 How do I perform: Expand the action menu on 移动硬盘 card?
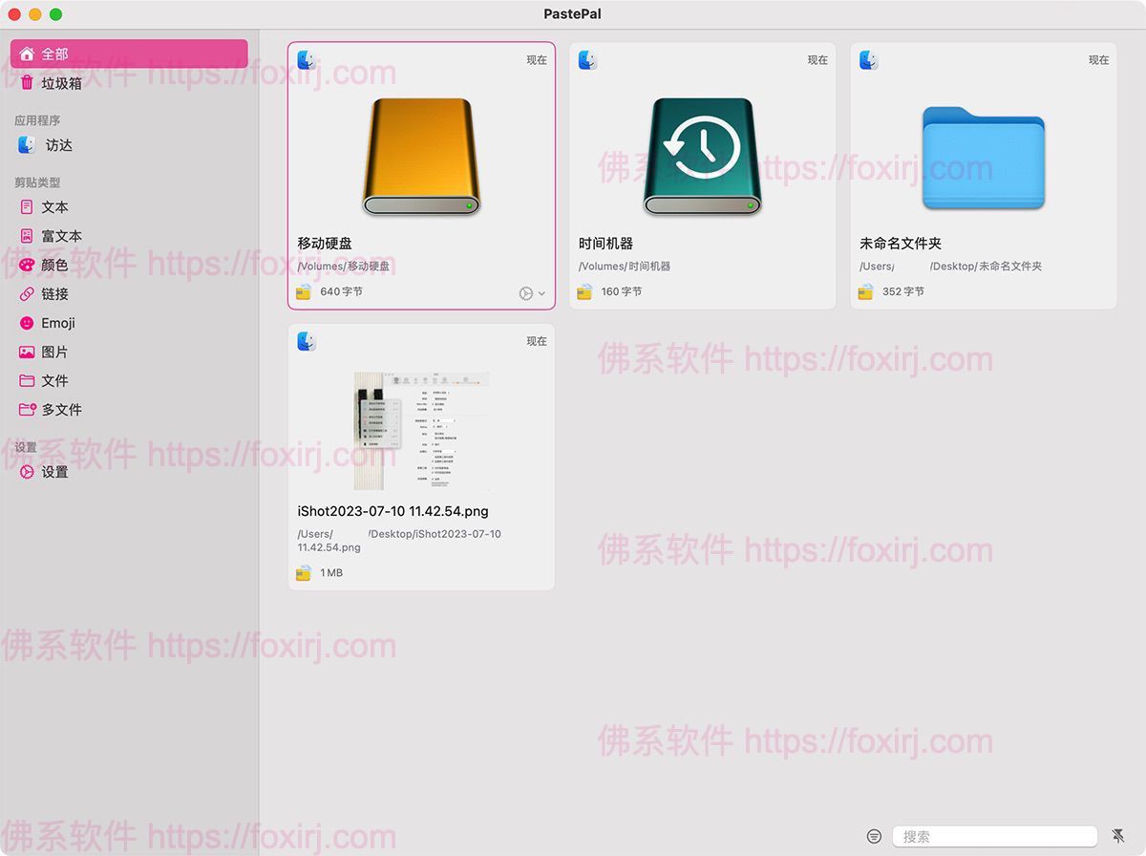[531, 293]
